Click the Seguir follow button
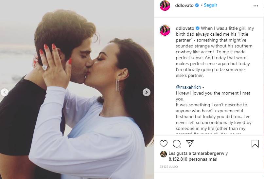Viewport: 264px width, 179px height. (x=210, y=5)
